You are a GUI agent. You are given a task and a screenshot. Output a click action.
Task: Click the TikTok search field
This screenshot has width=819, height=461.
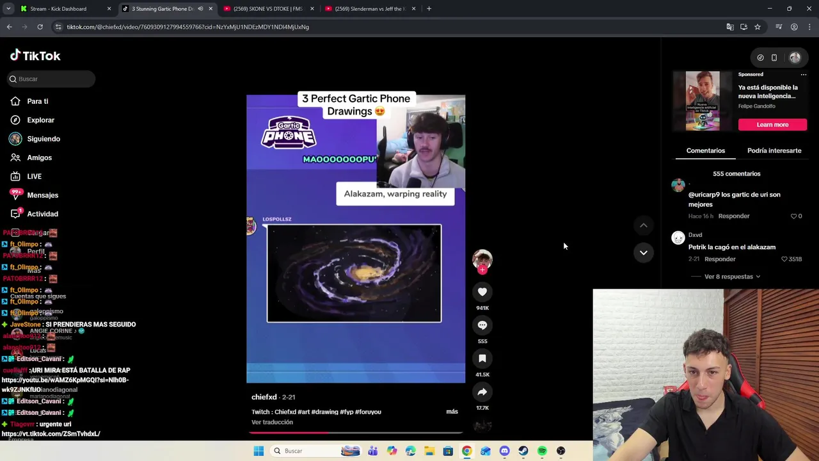tap(51, 79)
